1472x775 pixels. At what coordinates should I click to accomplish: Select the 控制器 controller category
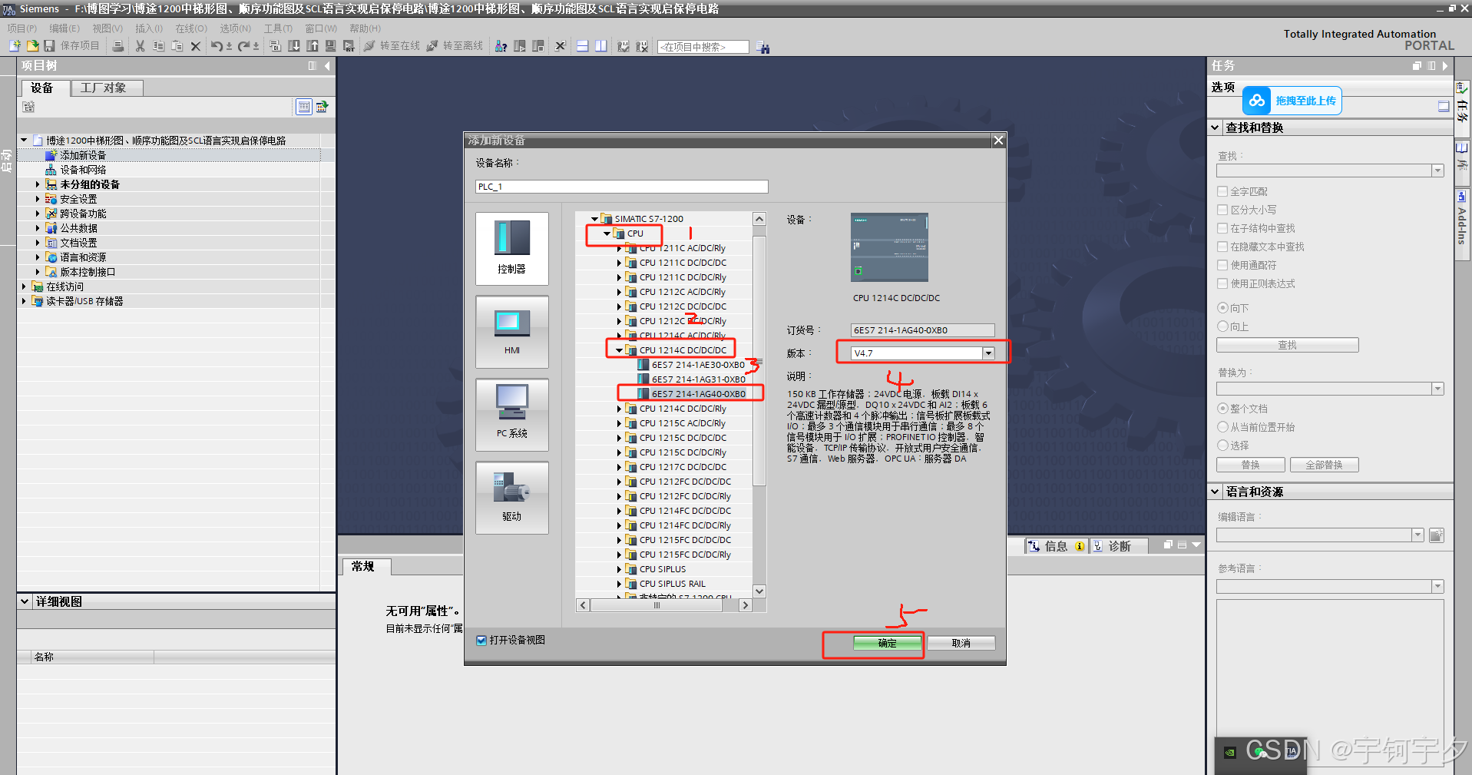click(512, 248)
